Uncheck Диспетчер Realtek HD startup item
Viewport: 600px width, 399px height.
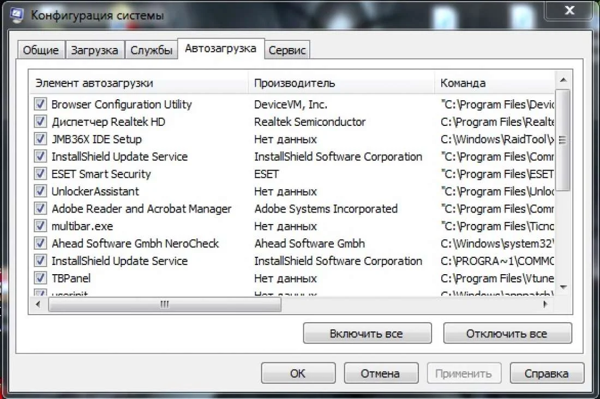coord(40,122)
